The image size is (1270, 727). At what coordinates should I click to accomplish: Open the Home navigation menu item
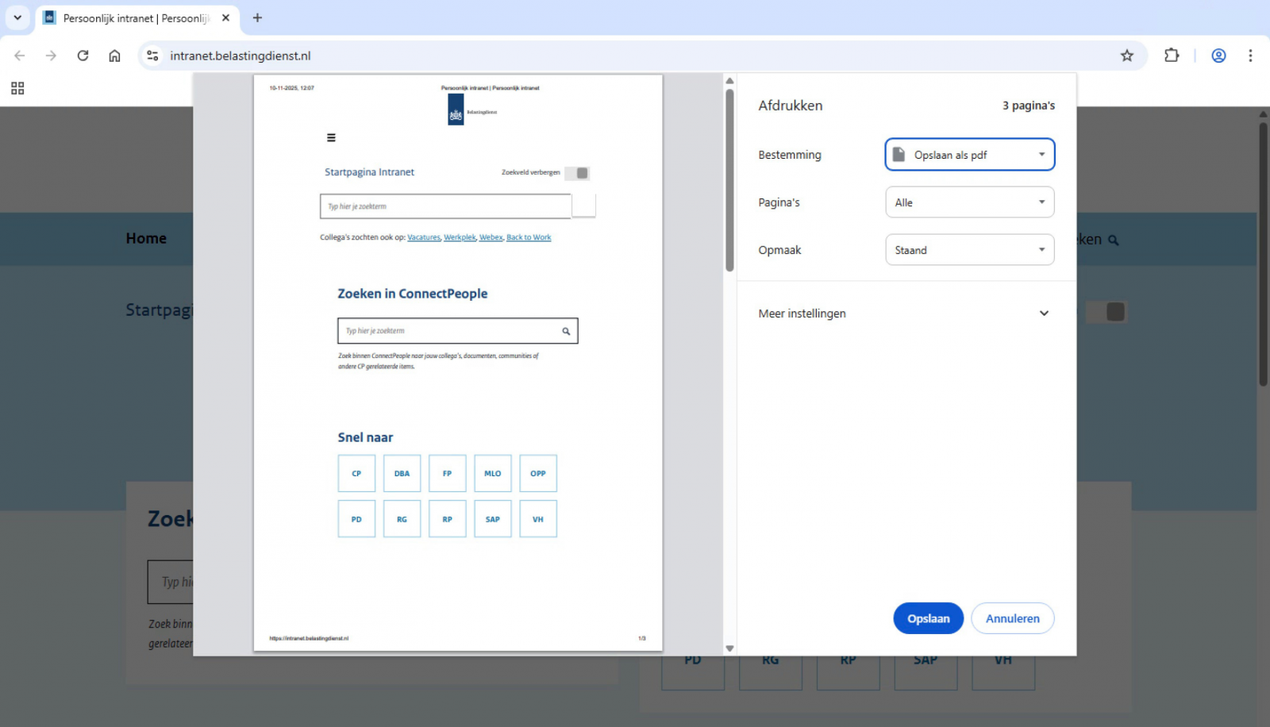coord(146,238)
